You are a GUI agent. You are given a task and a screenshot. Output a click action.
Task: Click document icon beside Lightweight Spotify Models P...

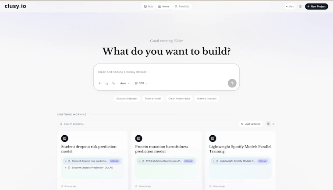217,161
